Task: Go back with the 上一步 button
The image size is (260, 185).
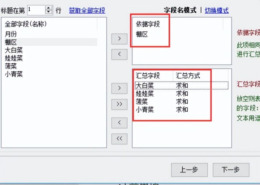Action: [x=189, y=170]
